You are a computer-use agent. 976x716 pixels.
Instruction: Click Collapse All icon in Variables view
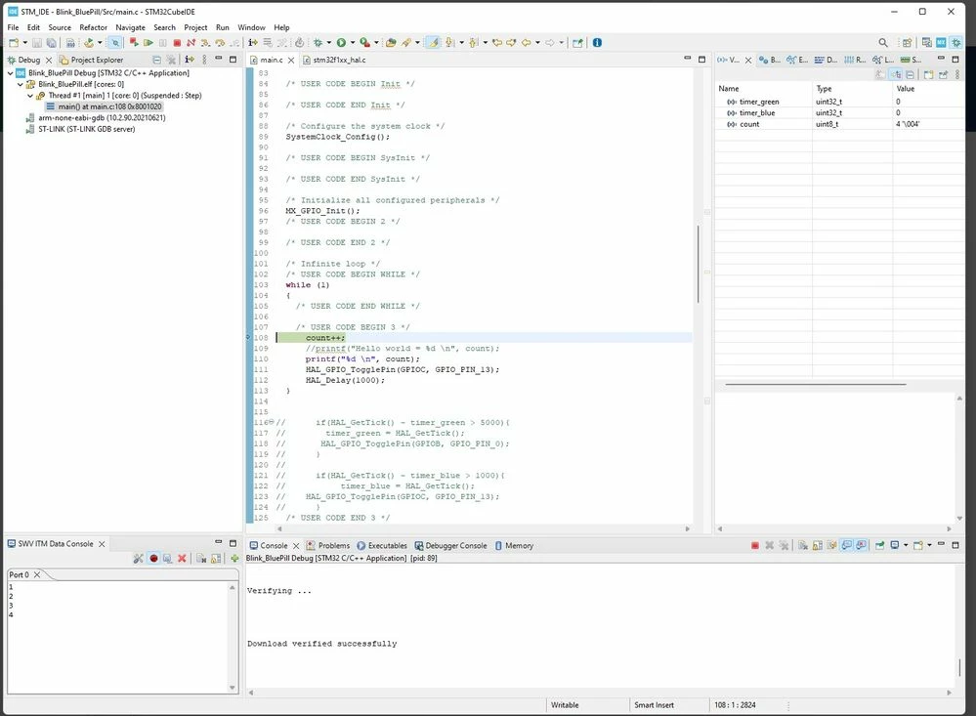pos(910,74)
